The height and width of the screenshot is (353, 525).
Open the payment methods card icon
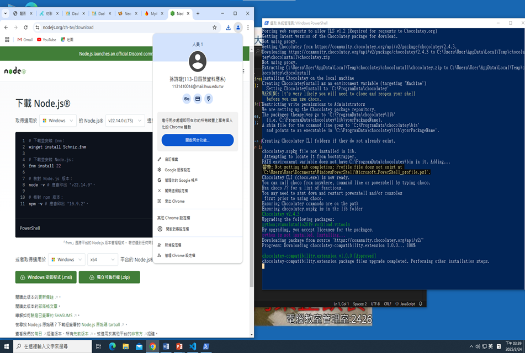click(198, 99)
